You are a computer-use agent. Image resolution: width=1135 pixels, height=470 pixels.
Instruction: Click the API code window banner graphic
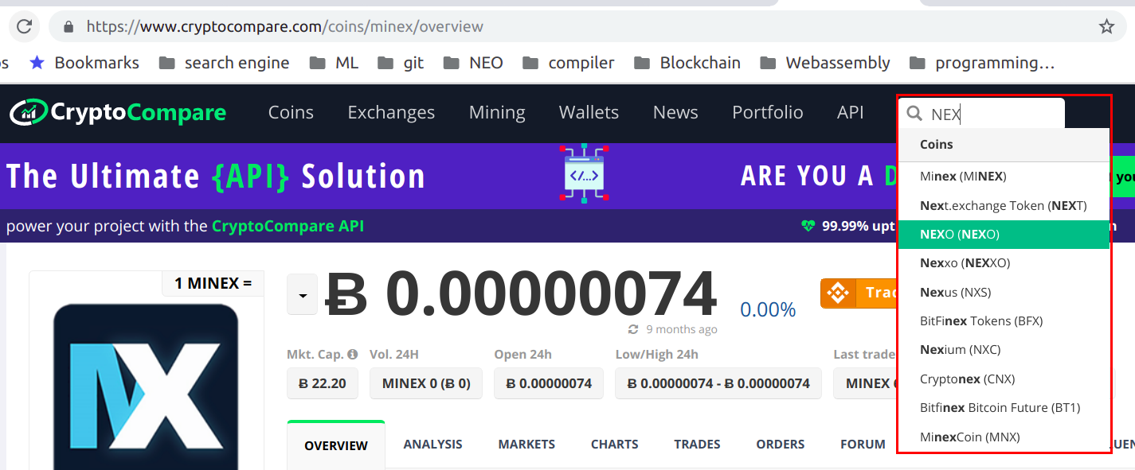(x=584, y=174)
